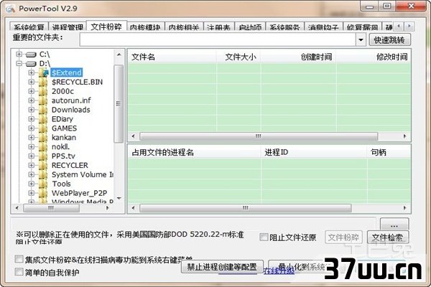Click the nokll. folder icon
Viewport: 431px width, 287px height.
pos(43,146)
